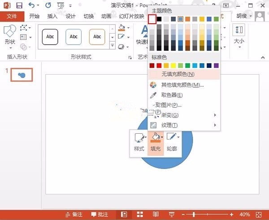
Task: Start slideshow from beginning icon
Action: coord(61,6)
